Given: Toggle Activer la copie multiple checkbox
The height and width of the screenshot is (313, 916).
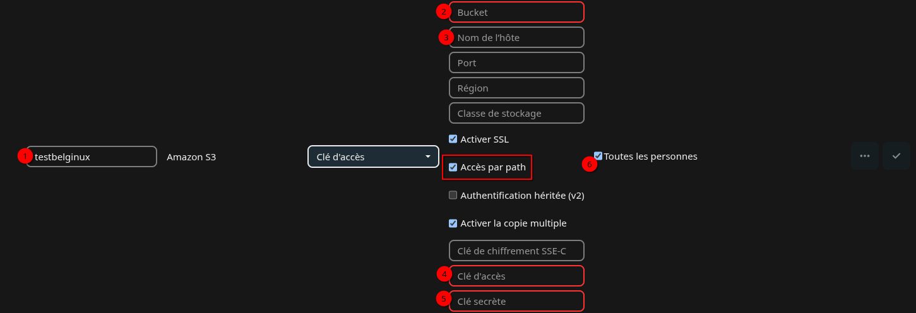Looking at the screenshot, I should pyautogui.click(x=453, y=223).
